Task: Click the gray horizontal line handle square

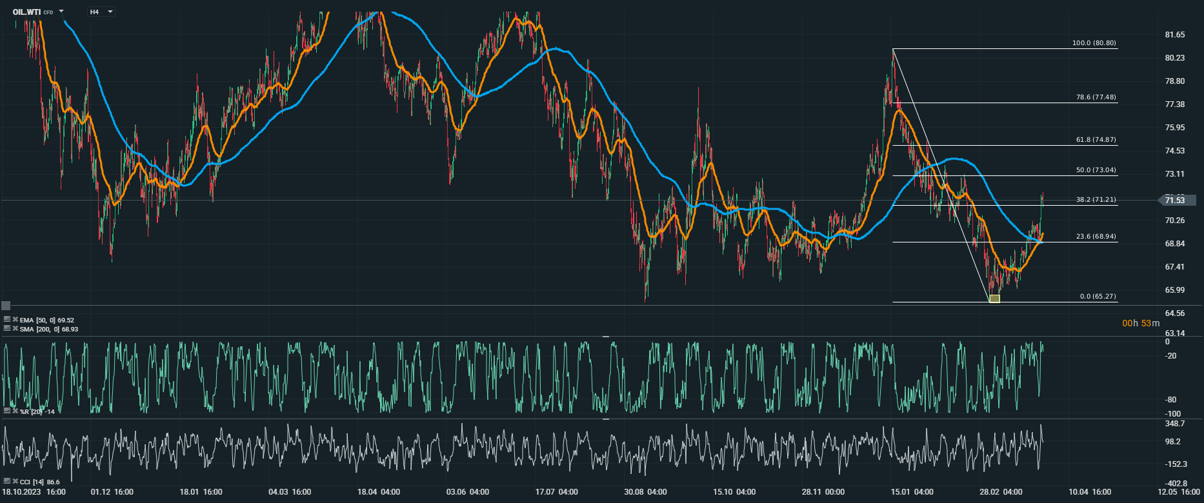Action: (6, 306)
